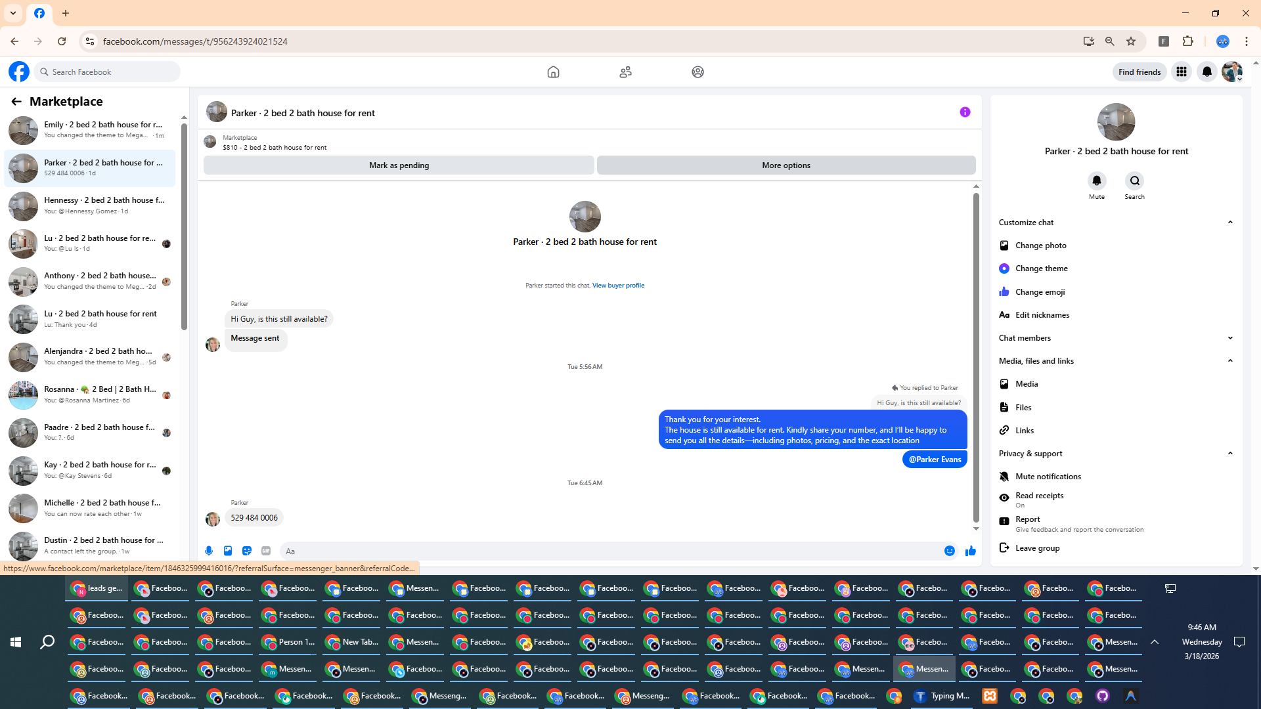Attach a file using the image icon
The image size is (1261, 709).
tap(228, 551)
